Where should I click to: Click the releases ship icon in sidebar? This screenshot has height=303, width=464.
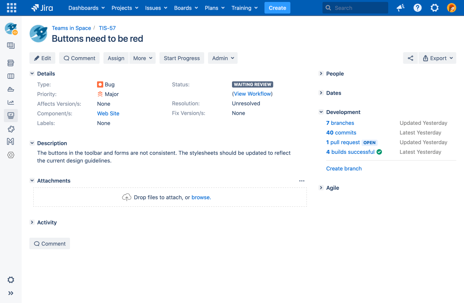click(x=11, y=89)
